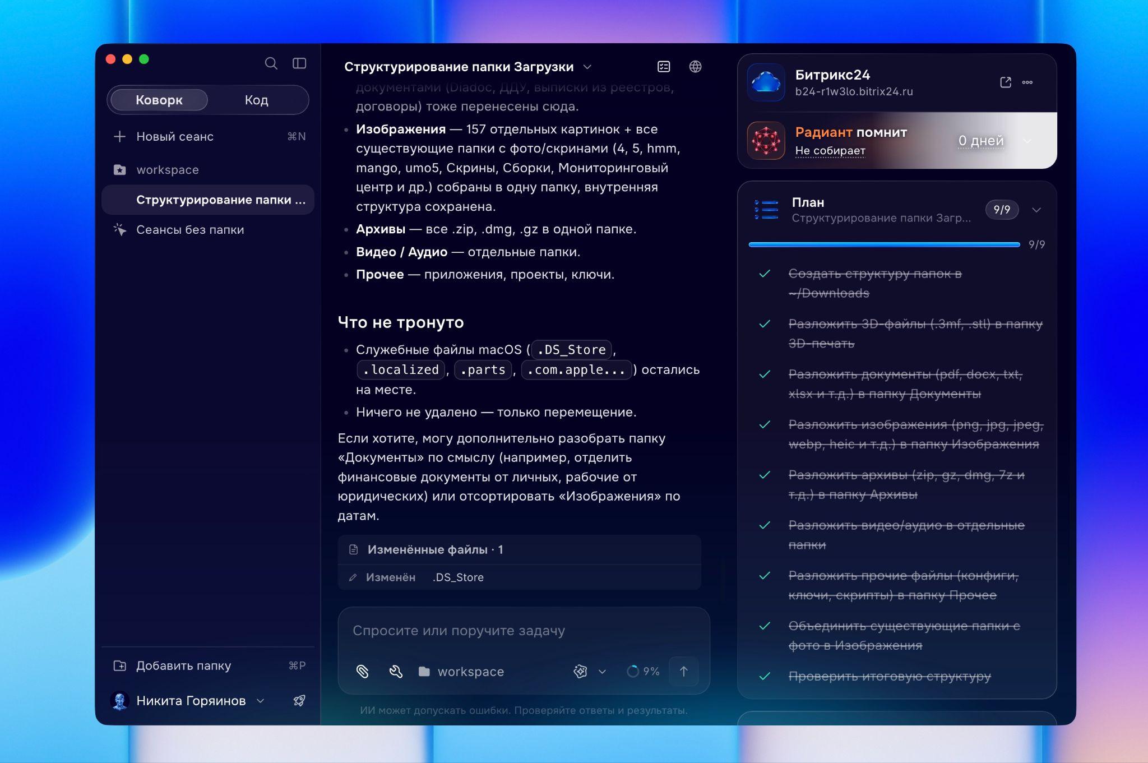The width and height of the screenshot is (1148, 763).
Task: Click the 9/9 plan counter badge
Action: coord(1002,210)
